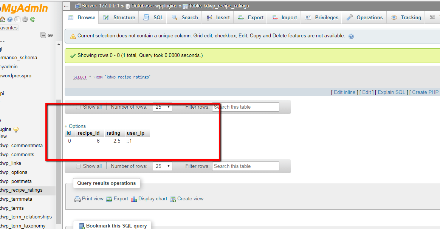The image size is (440, 229).
Task: Enable the top Show all checkbox
Action: [78, 107]
